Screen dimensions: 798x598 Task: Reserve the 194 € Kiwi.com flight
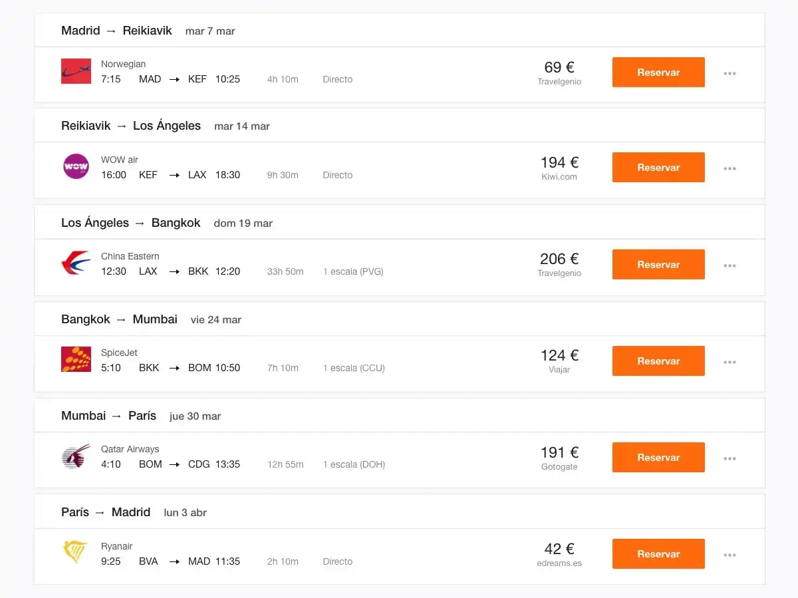(658, 167)
